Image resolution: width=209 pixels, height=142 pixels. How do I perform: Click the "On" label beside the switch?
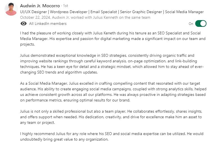click(191, 24)
